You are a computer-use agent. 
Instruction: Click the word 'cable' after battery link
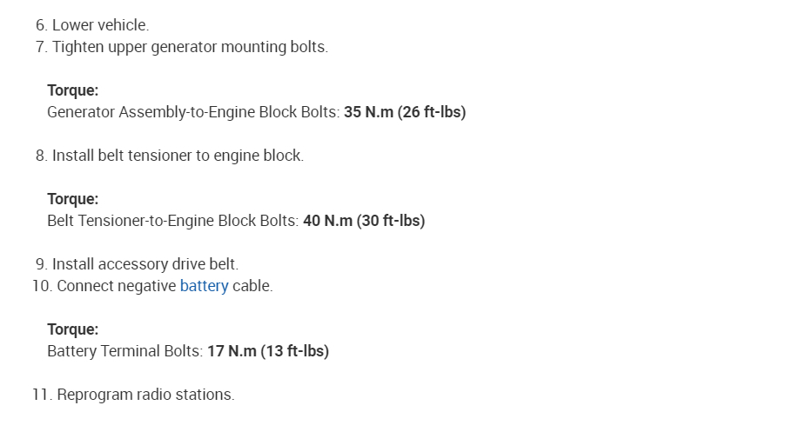coord(252,286)
